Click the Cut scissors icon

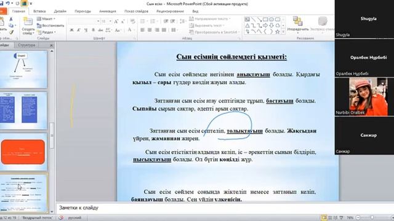coord(11,19)
